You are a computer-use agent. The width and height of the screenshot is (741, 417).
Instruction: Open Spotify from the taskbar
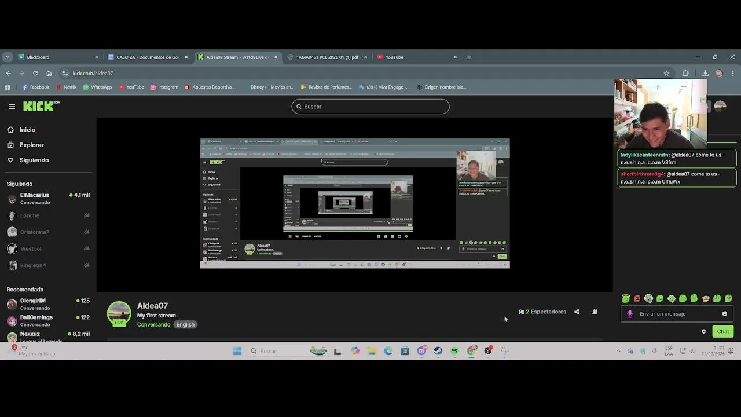pos(455,351)
